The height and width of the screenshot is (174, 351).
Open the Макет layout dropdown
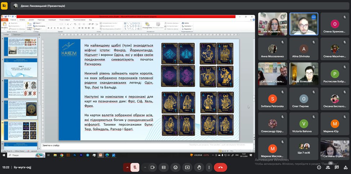37,23
